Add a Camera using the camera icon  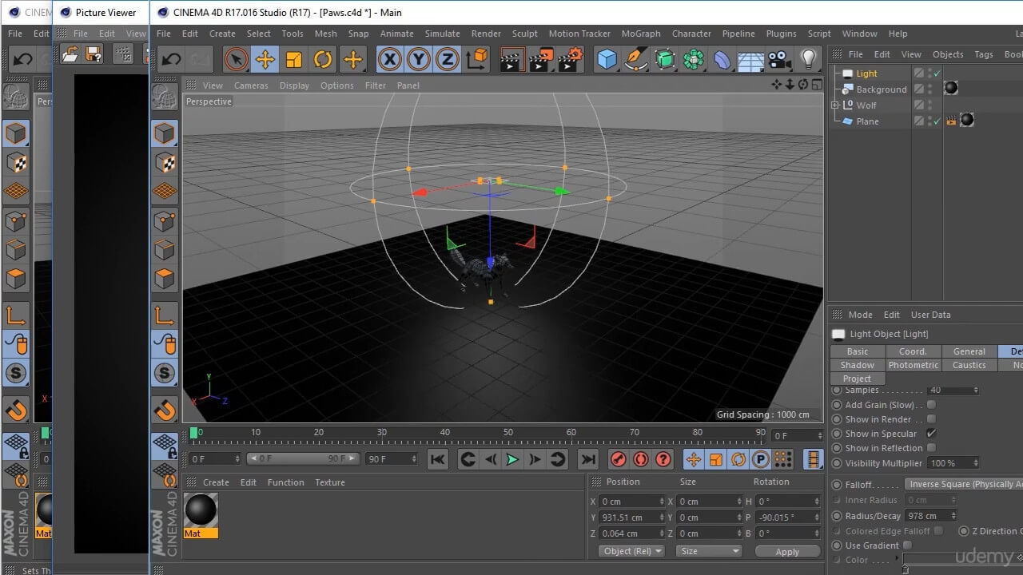[778, 59]
